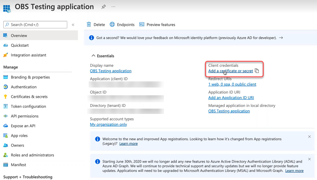Open Preview features in the toolbar
Viewport: 317px width, 180px height.
(157, 24)
